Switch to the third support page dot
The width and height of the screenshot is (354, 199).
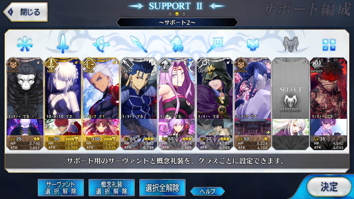[184, 14]
